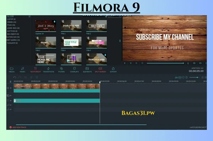Jump to previous frame in preview

point(125,63)
